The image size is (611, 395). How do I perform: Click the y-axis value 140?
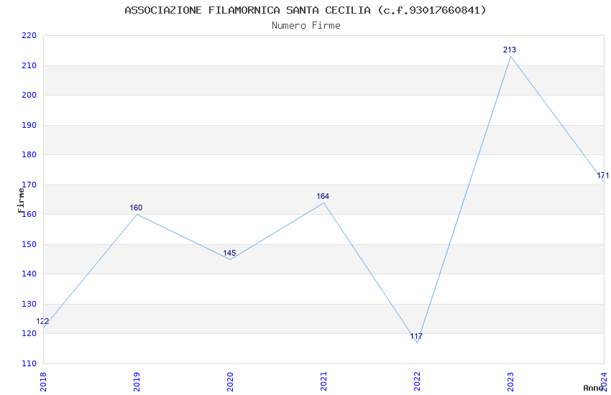tap(29, 274)
